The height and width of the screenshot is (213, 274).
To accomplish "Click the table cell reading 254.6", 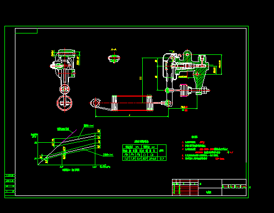I will [153, 159].
